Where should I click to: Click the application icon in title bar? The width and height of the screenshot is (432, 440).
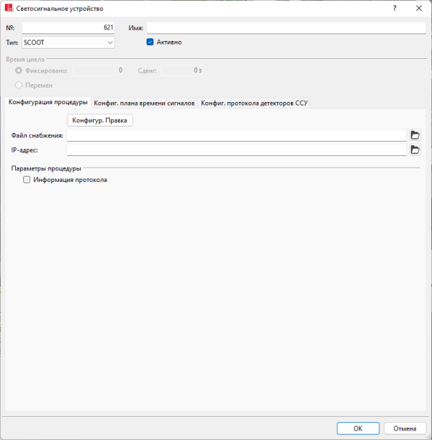(9, 9)
